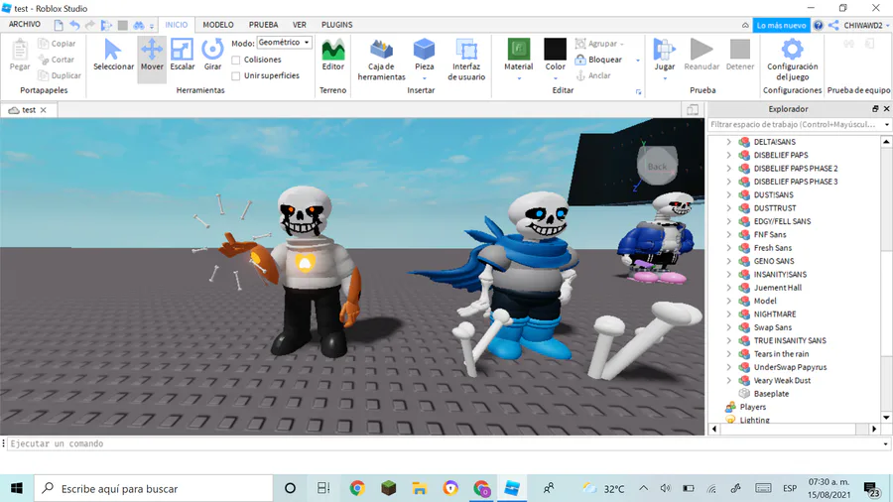Viewport: 893px width, 502px height.
Task: Toggle Unir superficies checkbox
Action: (236, 75)
